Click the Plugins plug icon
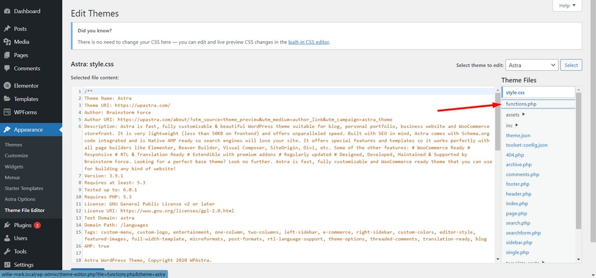Viewport: 596px width, 278px height. (7, 225)
